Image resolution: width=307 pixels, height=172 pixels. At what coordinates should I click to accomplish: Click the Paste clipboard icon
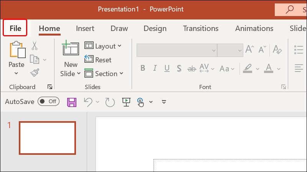18,50
